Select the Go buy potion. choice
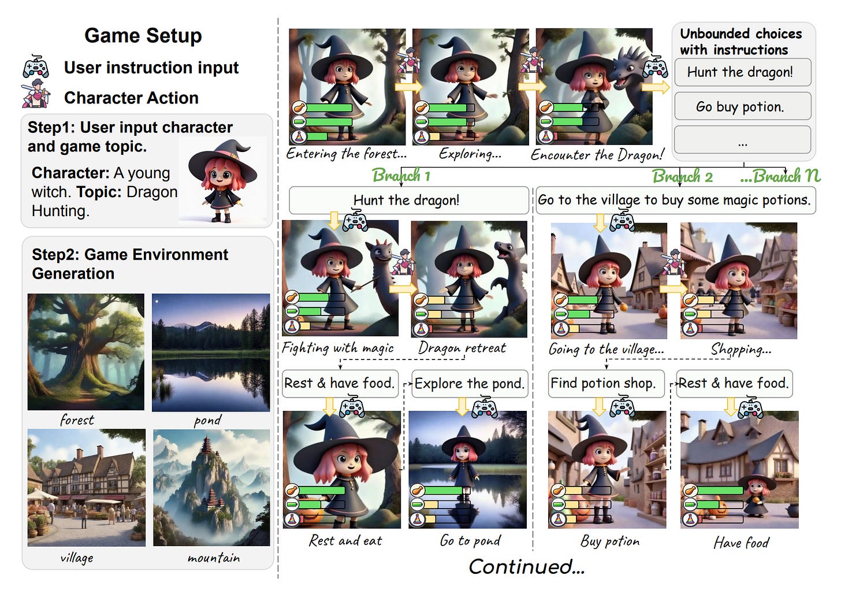Screen dimensions: 841x590 pos(743,106)
